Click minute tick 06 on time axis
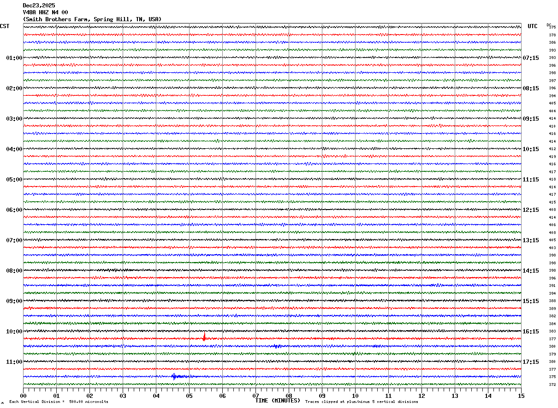Image resolution: width=558 pixels, height=408 pixels. point(222,396)
